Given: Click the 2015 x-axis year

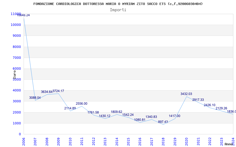Looking at the screenshot, I should point(128,141).
